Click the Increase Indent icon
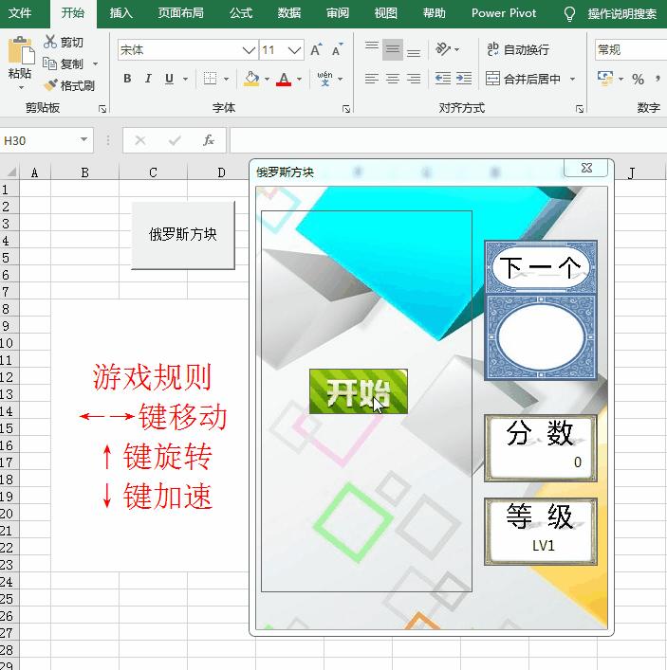 coord(464,79)
